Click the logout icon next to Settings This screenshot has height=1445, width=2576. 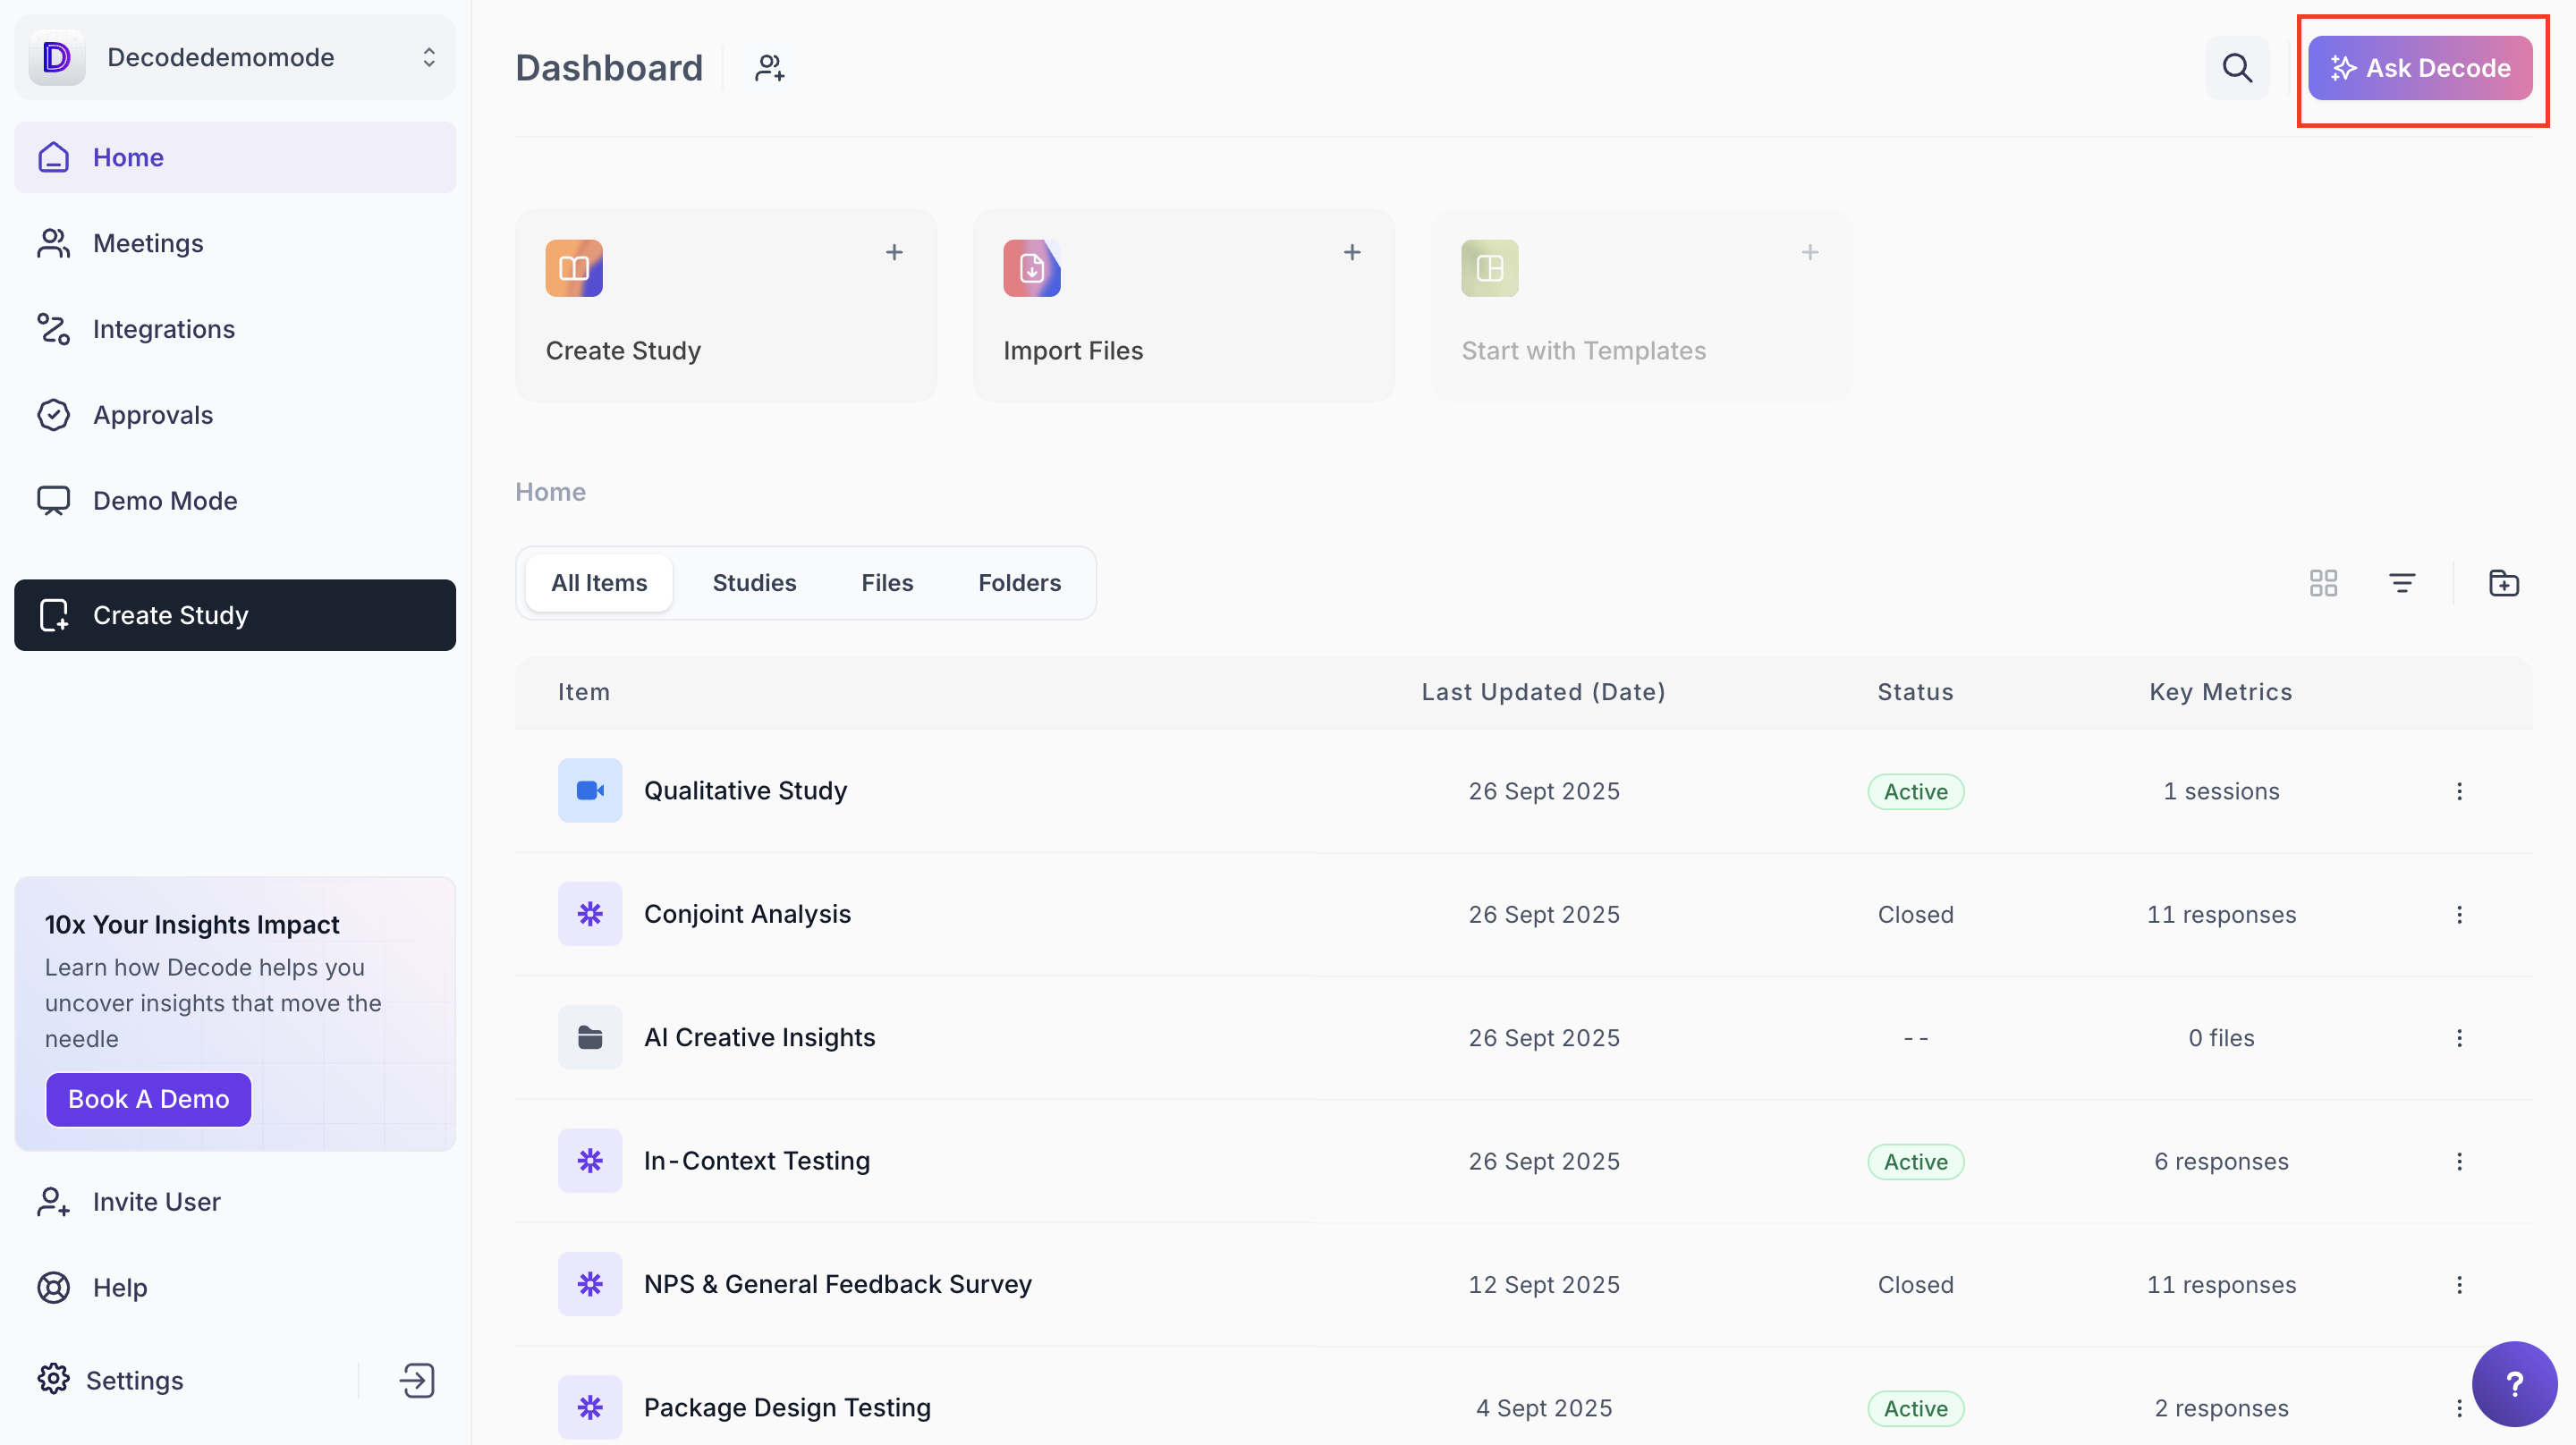coord(417,1380)
